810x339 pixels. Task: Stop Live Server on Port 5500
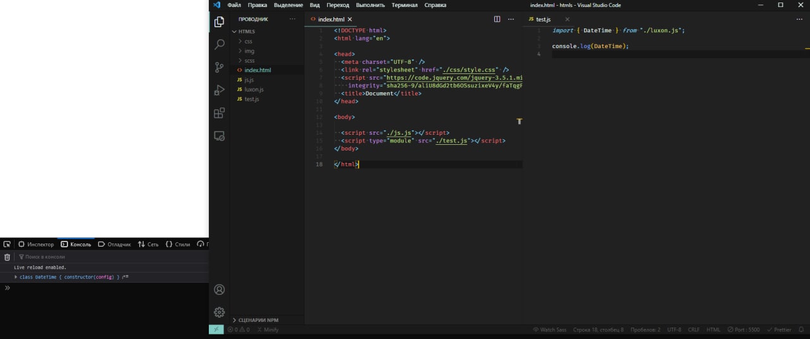(744, 330)
